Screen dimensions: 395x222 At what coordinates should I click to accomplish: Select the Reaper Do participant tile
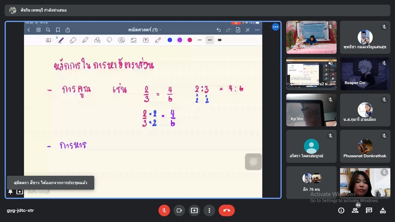(365, 74)
